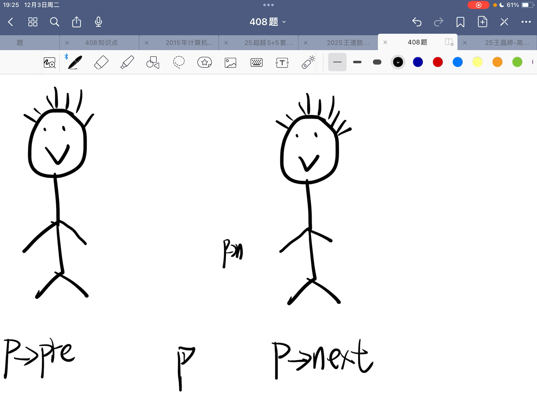Select the Lasso selection tool

179,62
